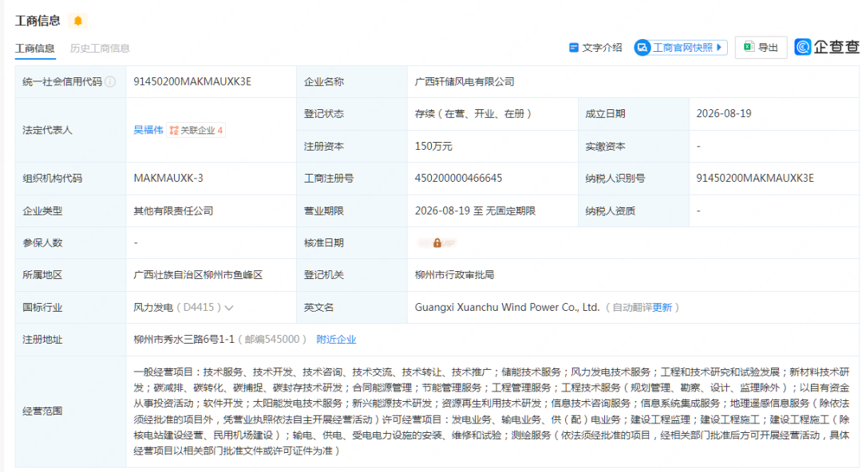
Task: Open the 工商官网快照 arrow
Action: (719, 48)
